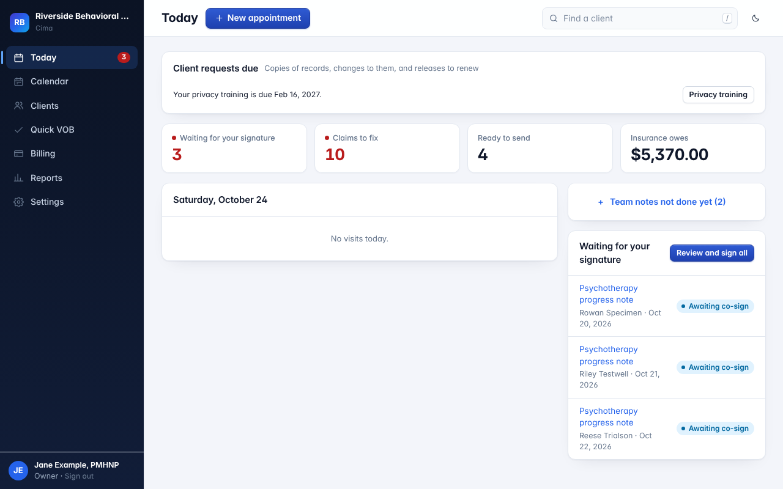Click the Jane Example, PMHNP name

tap(76, 465)
